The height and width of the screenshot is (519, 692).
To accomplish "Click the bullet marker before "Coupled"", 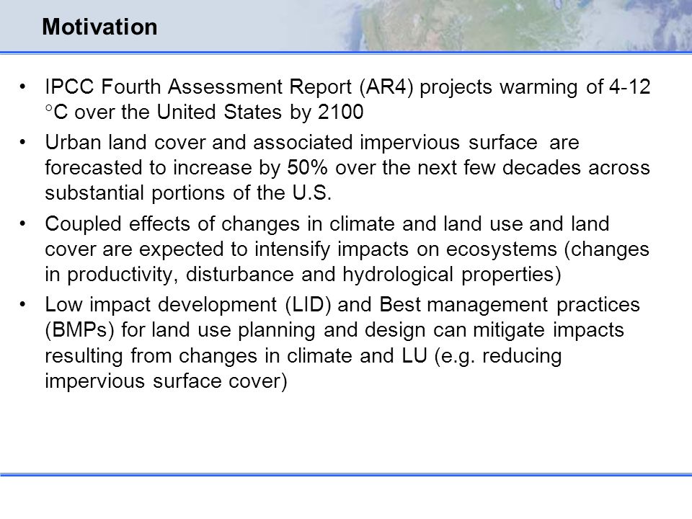I will (23, 223).
